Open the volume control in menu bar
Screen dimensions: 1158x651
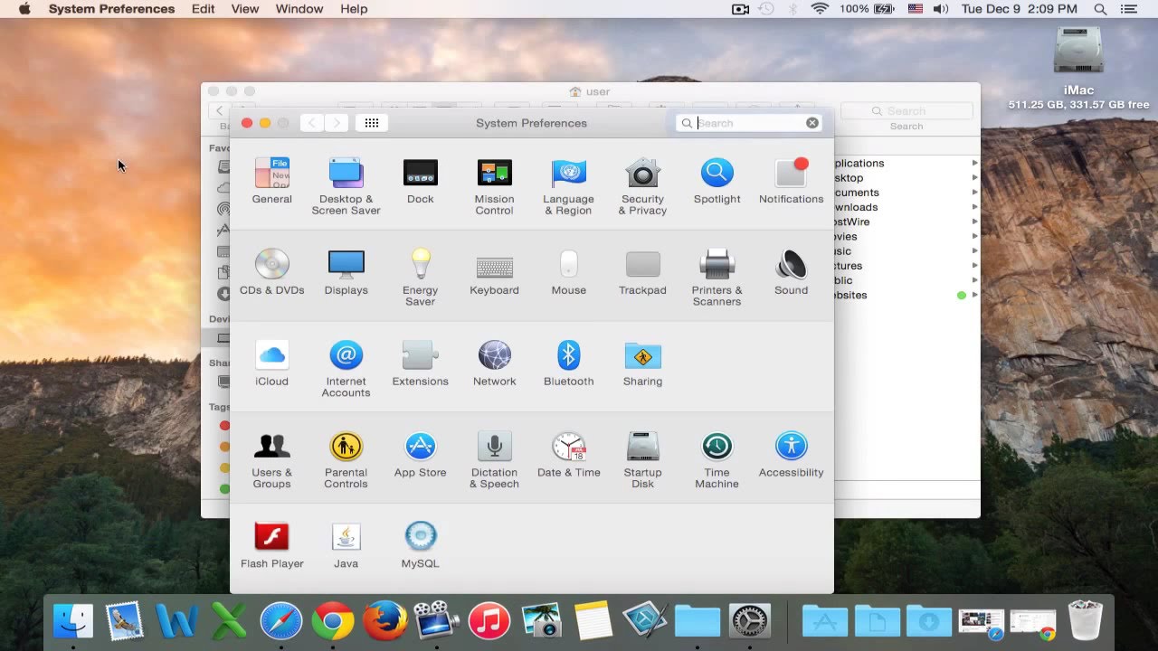click(x=941, y=9)
